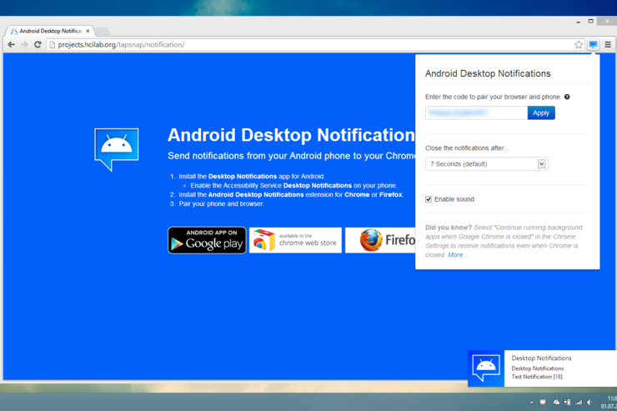The width and height of the screenshot is (617, 411).
Task: Click the Google Play badge
Action: [x=207, y=240]
